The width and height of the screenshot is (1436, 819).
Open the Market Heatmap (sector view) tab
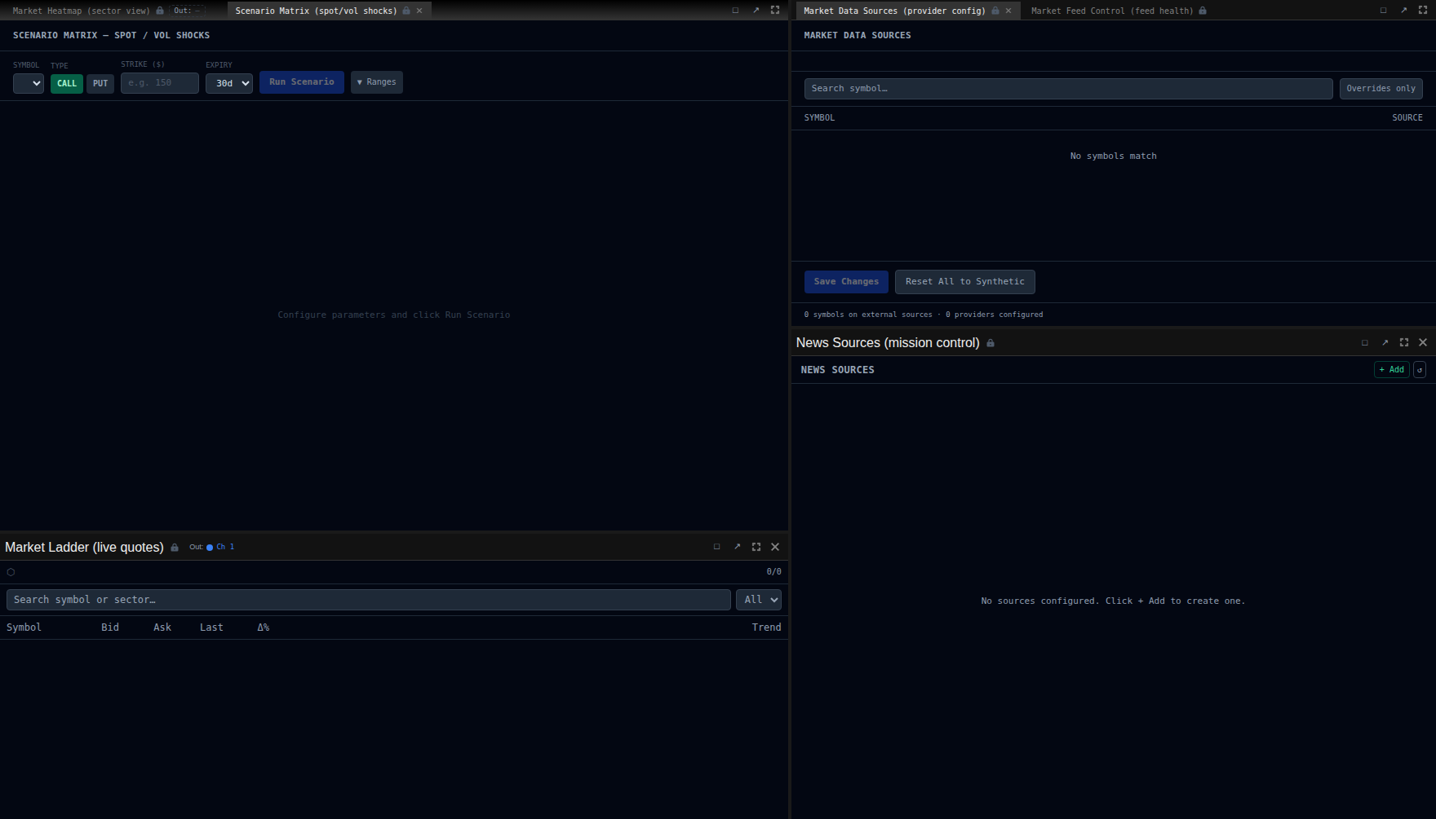82,11
